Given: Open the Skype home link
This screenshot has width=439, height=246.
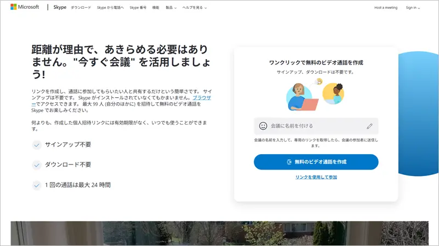Looking at the screenshot, I should [x=60, y=7].
